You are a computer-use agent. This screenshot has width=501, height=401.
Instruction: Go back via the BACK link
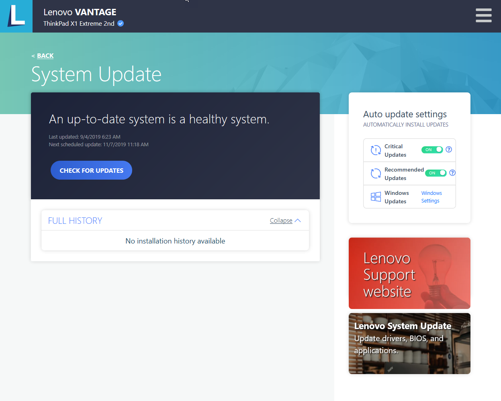(45, 56)
